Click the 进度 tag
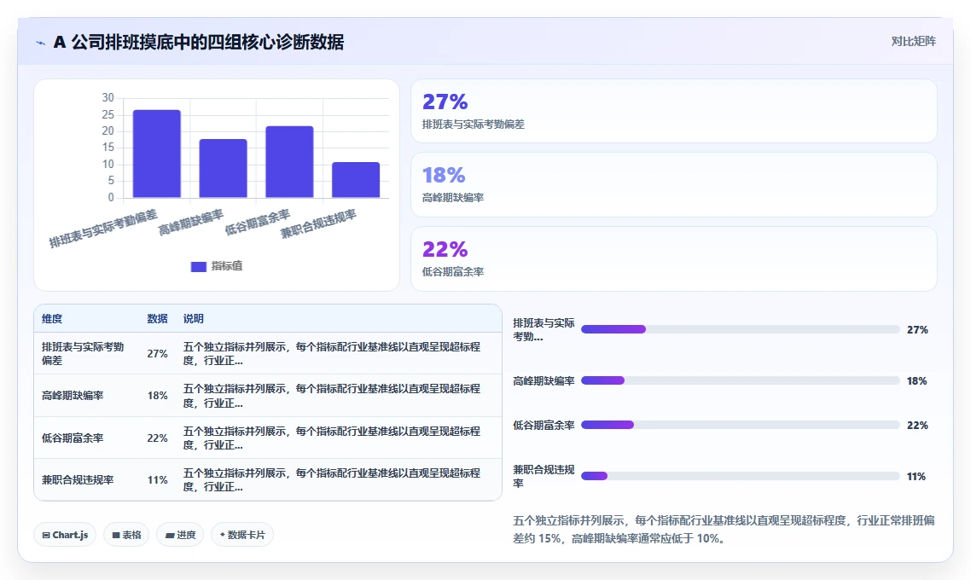The height and width of the screenshot is (580, 971). [x=180, y=535]
